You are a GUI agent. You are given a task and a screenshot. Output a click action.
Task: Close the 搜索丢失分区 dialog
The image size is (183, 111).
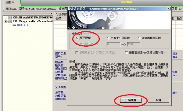pos(169,9)
